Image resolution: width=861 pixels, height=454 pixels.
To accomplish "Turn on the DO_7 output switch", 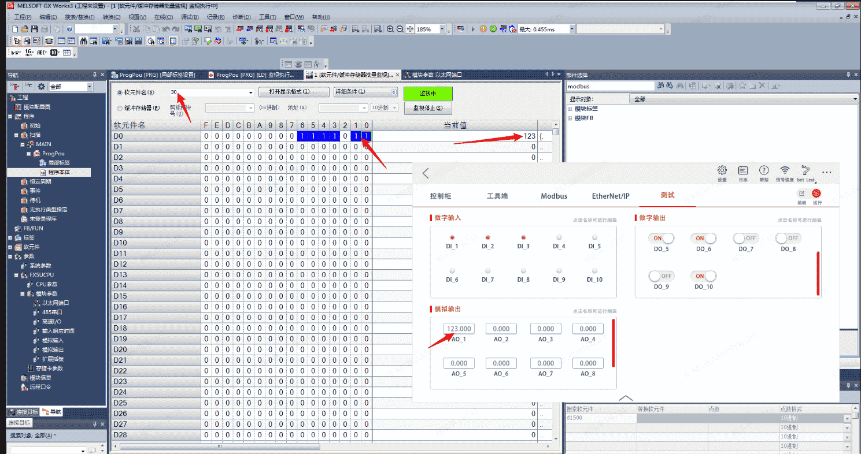I will pyautogui.click(x=746, y=238).
